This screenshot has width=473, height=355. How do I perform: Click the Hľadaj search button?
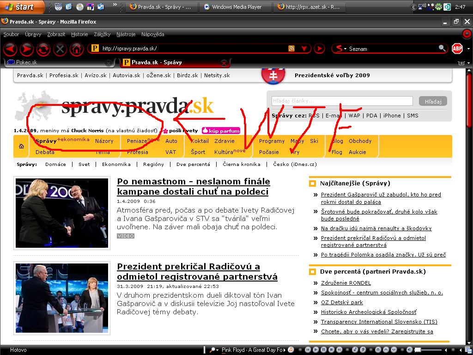click(433, 101)
